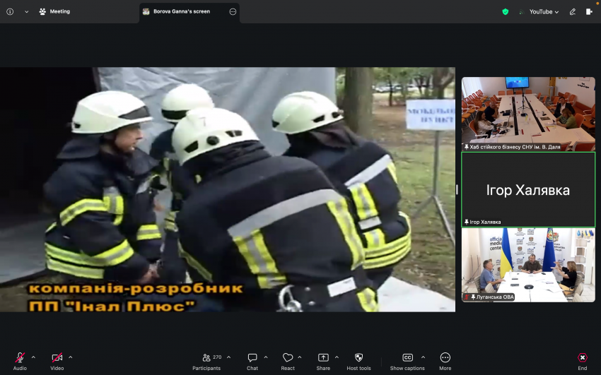Viewport: 601px width, 375px height.
Task: Expand Share options arrow
Action: pyautogui.click(x=337, y=357)
